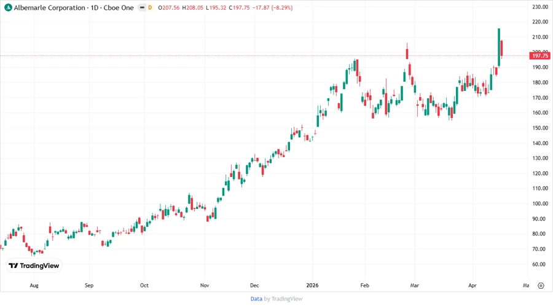The height and width of the screenshot is (306, 553).
Task: Click the 220.00 price axis label
Action: (540, 22)
